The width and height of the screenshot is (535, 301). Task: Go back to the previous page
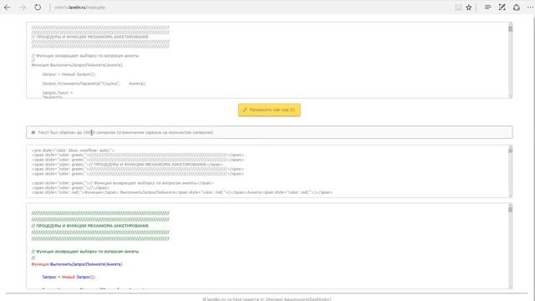8,8
